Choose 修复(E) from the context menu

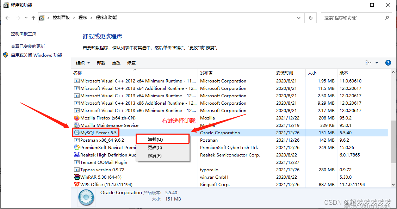tap(162, 155)
